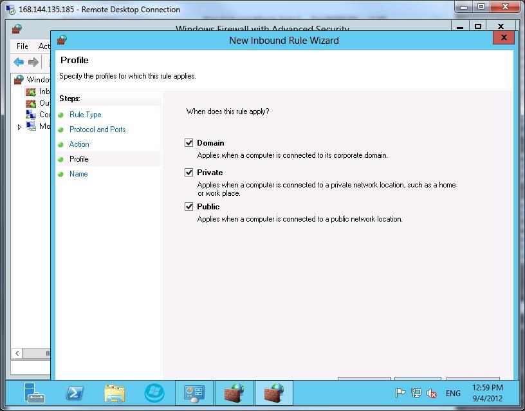525x411 pixels.
Task: Open File Explorer from the taskbar
Action: click(115, 393)
